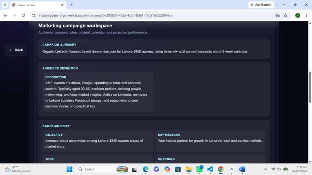Click the page vertical scrollbar thumb
The height and width of the screenshot is (175, 312).
coord(310,87)
